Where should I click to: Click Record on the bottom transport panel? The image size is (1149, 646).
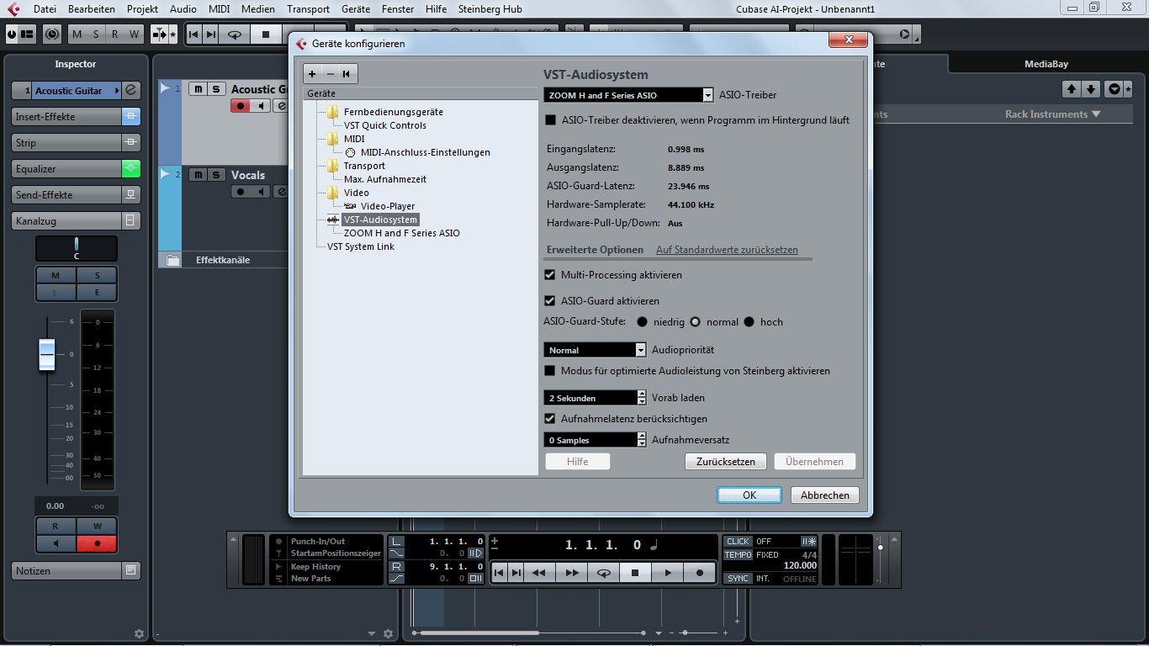click(699, 573)
